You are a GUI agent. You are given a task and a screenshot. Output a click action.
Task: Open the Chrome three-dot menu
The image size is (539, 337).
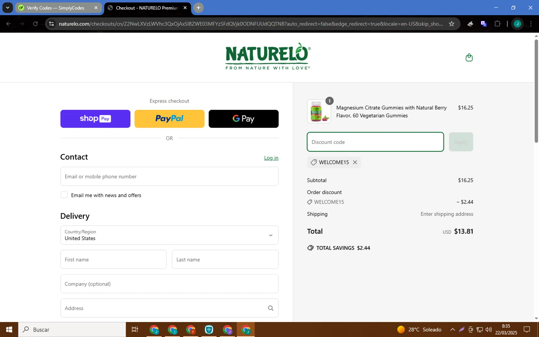[x=531, y=24]
